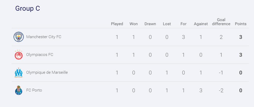Select the Olympique de Marseille team name
The image size is (254, 107).
point(47,72)
